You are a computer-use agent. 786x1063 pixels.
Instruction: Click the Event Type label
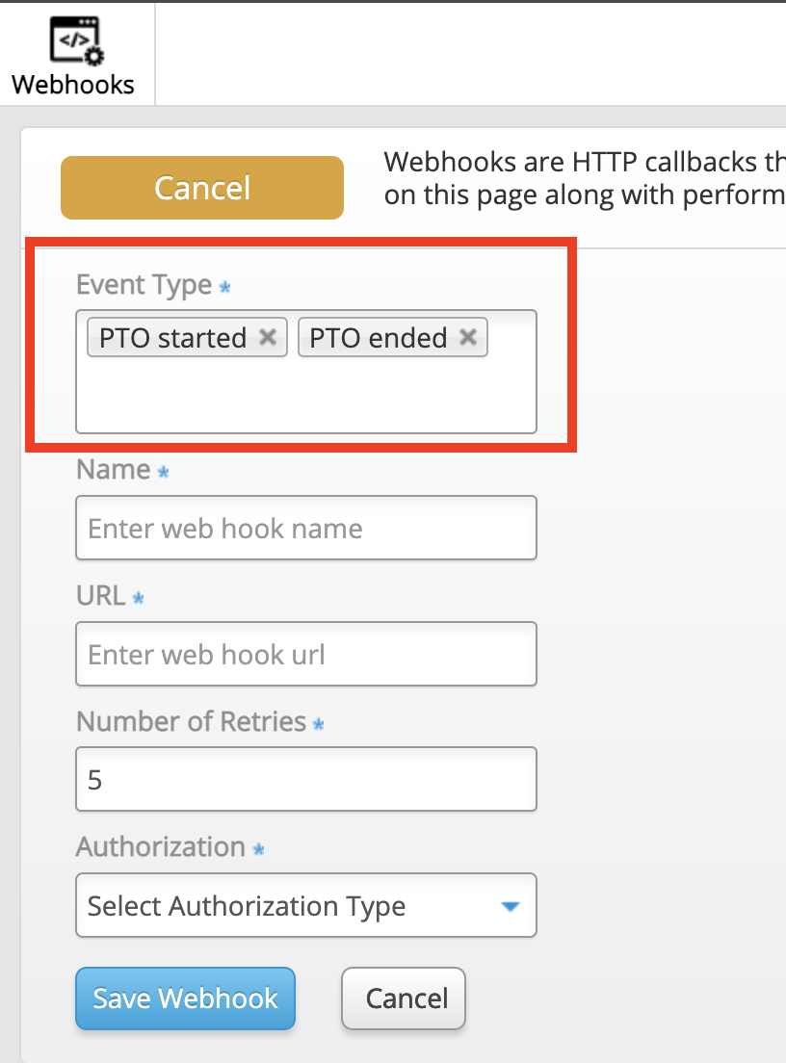(x=144, y=285)
